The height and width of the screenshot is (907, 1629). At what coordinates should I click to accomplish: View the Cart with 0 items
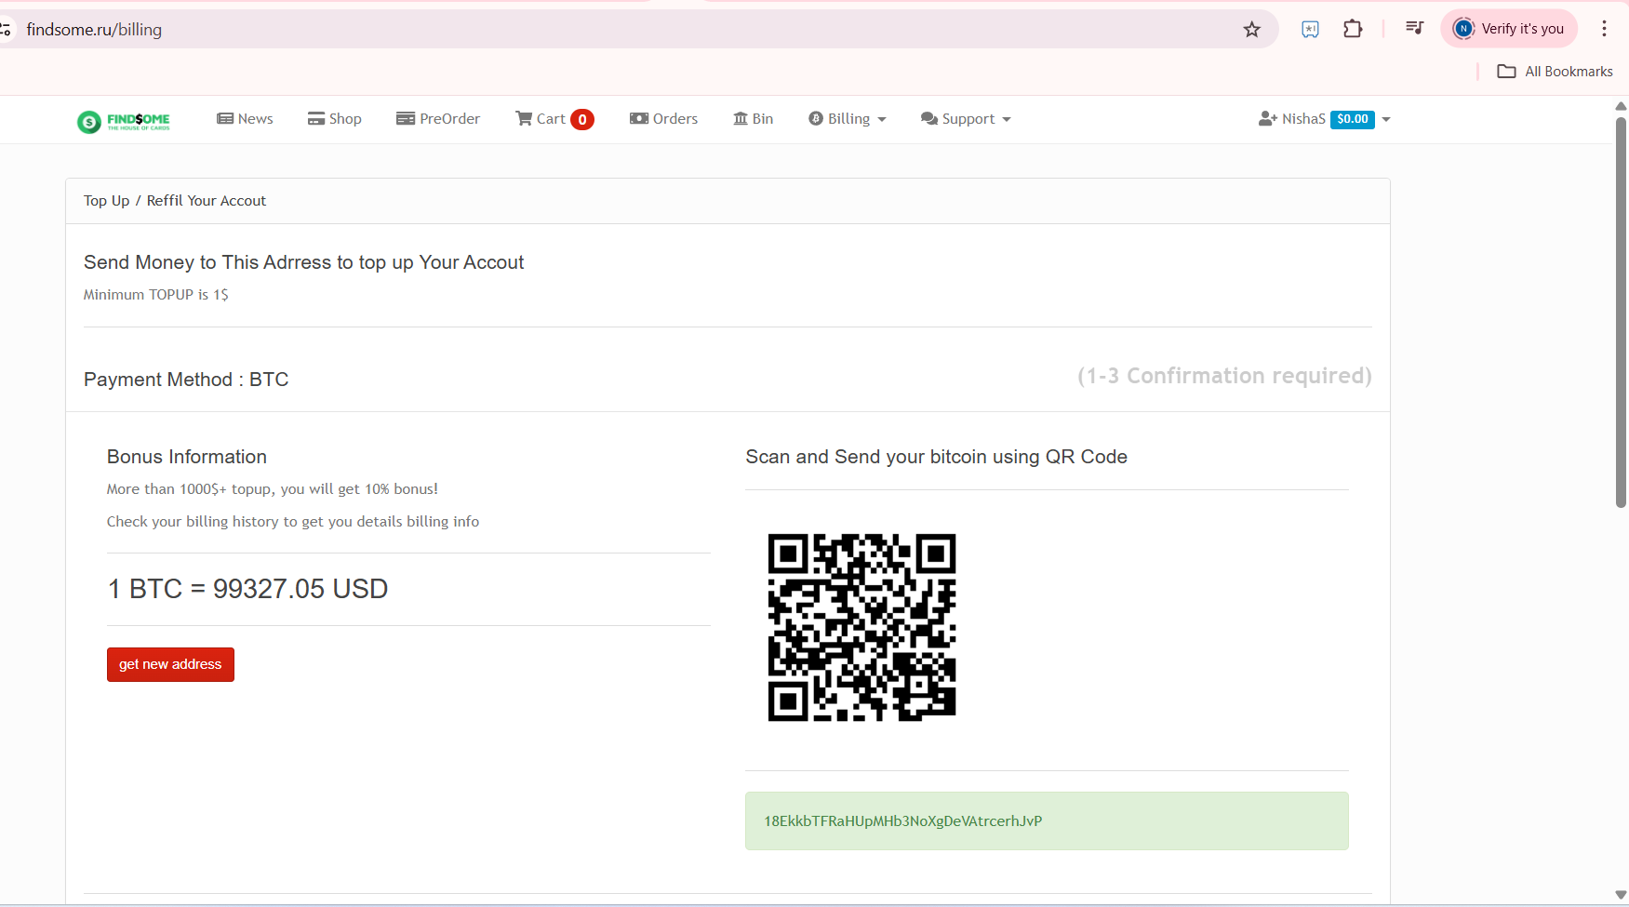(554, 119)
